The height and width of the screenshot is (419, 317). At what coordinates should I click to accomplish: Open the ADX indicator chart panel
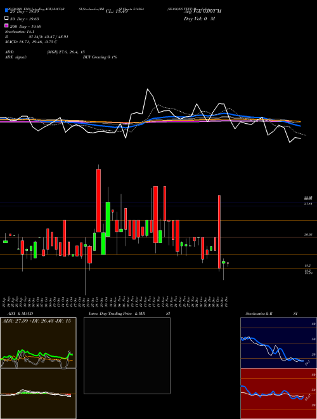(x=38, y=343)
